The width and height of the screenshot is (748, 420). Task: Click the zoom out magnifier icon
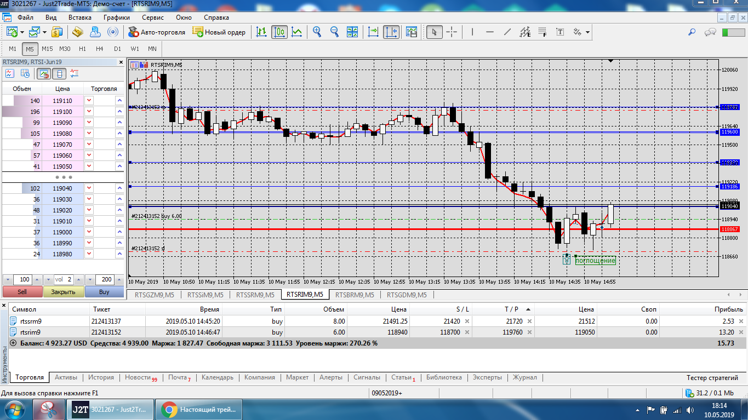tap(334, 32)
